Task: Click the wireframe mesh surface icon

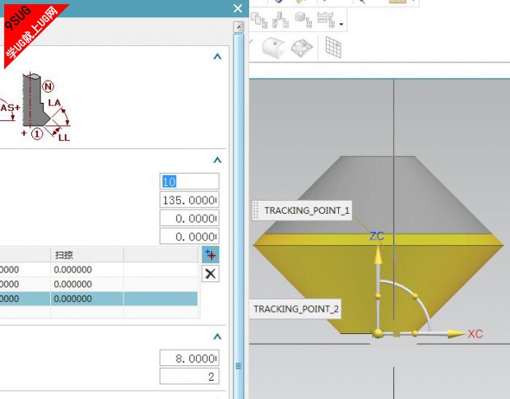Action: (302, 49)
